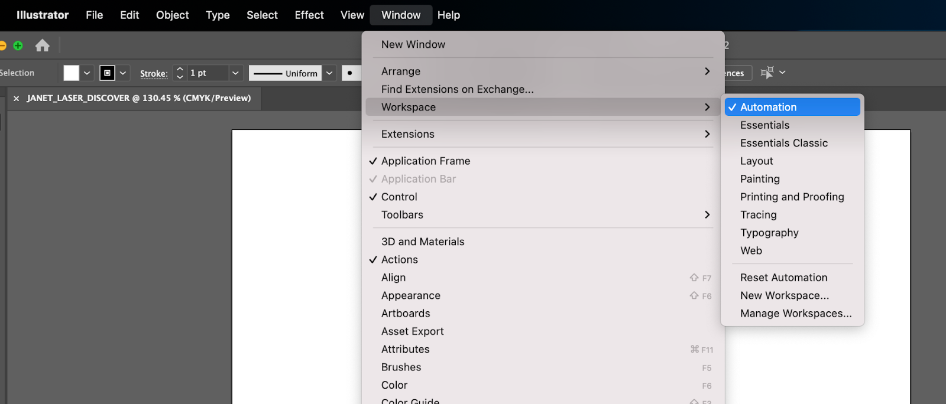Viewport: 946px width, 404px height.
Task: Switch to the Painting workspace
Action: pyautogui.click(x=792, y=178)
